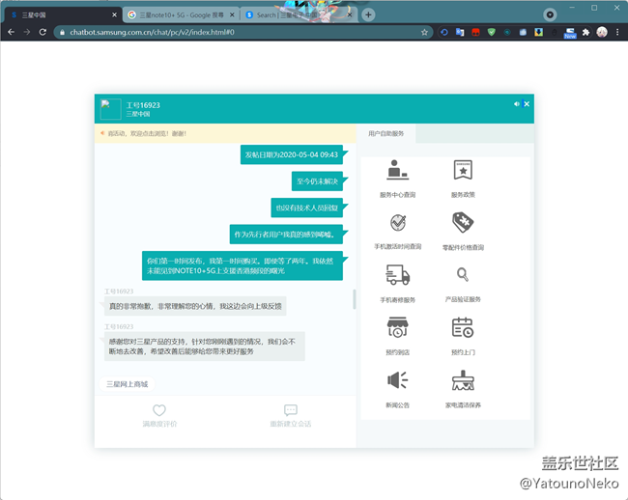Open the 新闻公告 news announcement megaphone
The height and width of the screenshot is (500, 628).
(x=397, y=379)
